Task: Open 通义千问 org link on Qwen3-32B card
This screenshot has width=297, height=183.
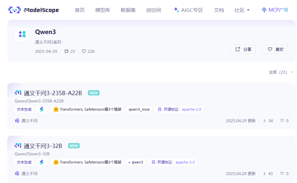Action: tap(29, 173)
